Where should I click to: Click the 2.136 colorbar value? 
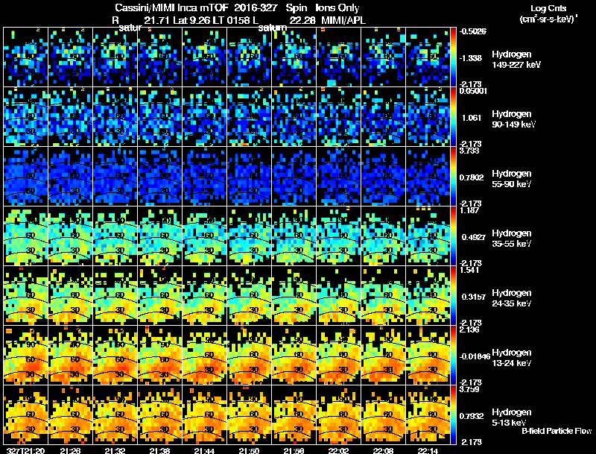[469, 330]
